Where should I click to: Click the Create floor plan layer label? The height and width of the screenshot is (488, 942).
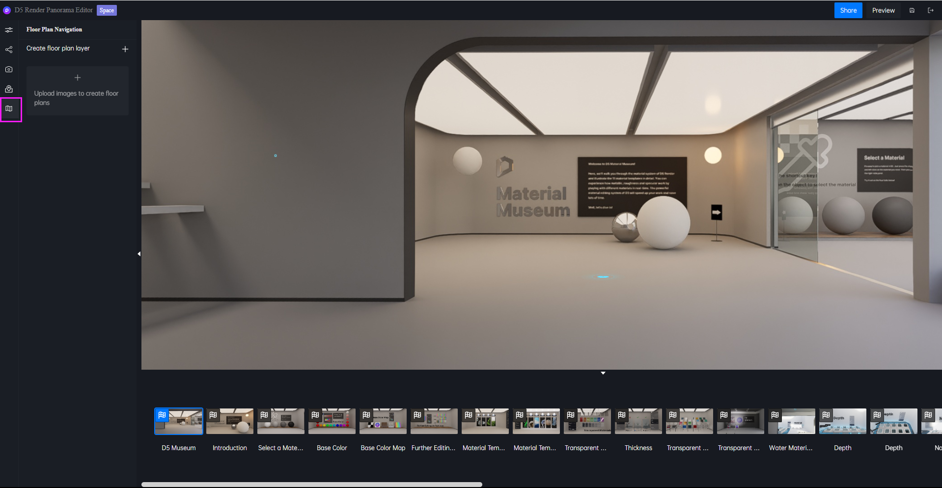58,48
